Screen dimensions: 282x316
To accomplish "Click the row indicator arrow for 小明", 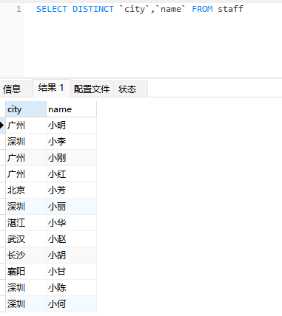I will 2,126.
